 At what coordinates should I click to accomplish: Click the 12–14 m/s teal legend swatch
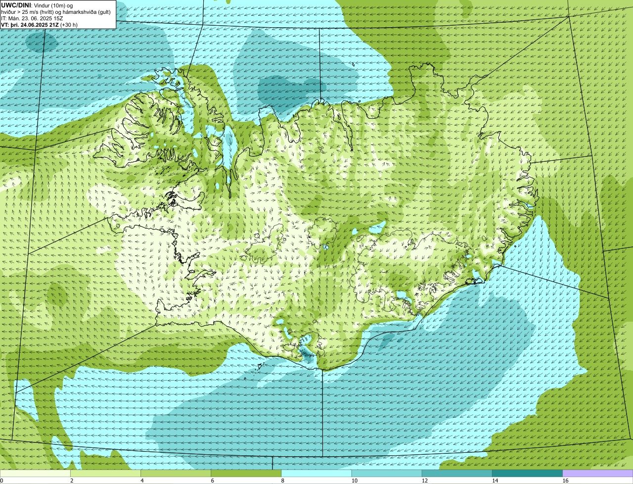tap(457, 473)
